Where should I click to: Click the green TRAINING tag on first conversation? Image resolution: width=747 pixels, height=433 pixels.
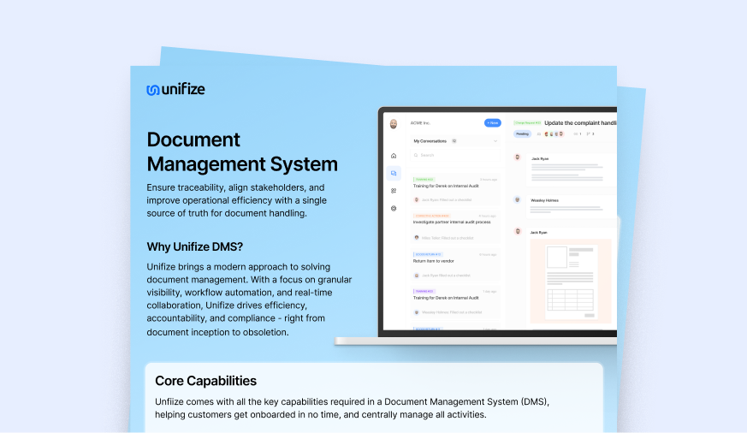coord(424,180)
